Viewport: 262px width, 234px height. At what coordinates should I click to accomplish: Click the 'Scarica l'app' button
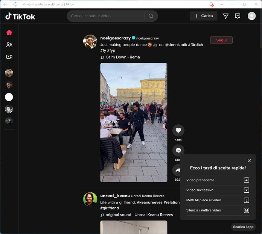243,227
